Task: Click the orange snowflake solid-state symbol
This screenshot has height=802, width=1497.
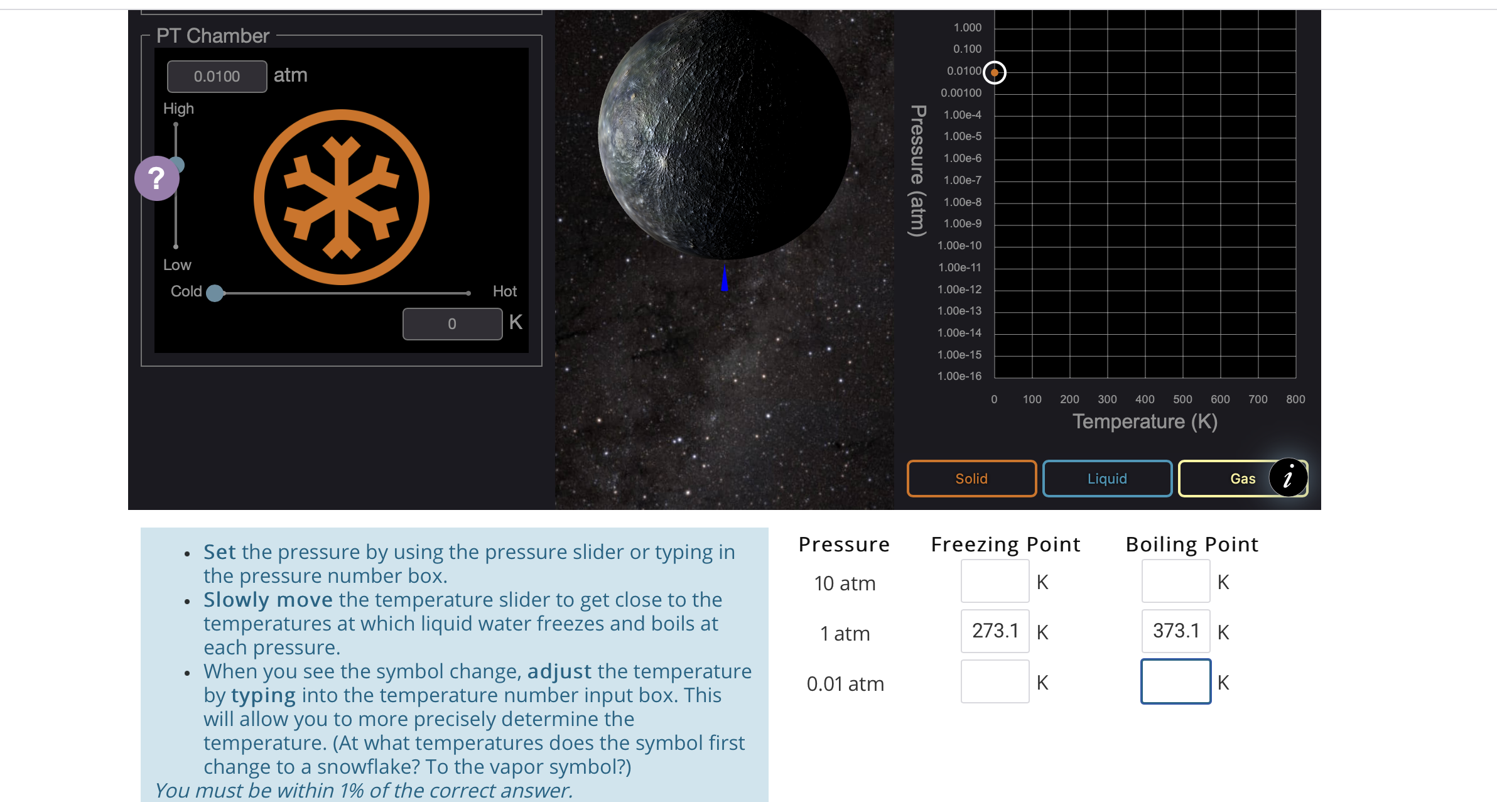Action: [x=341, y=197]
